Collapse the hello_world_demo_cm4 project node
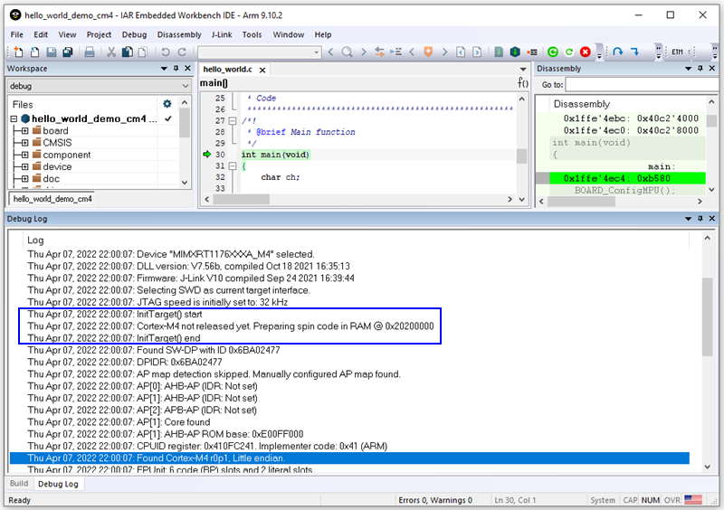The image size is (724, 510). 14,118
